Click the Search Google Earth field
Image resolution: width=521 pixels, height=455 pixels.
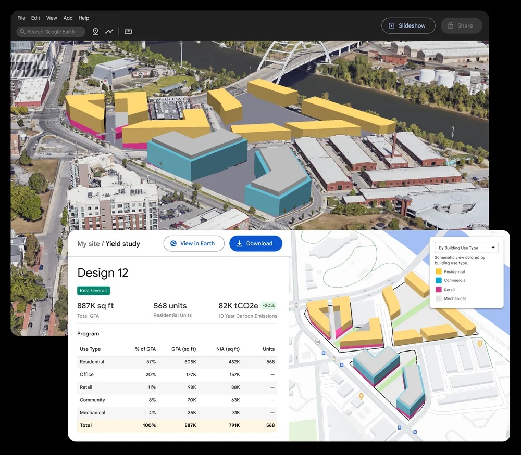tap(51, 32)
